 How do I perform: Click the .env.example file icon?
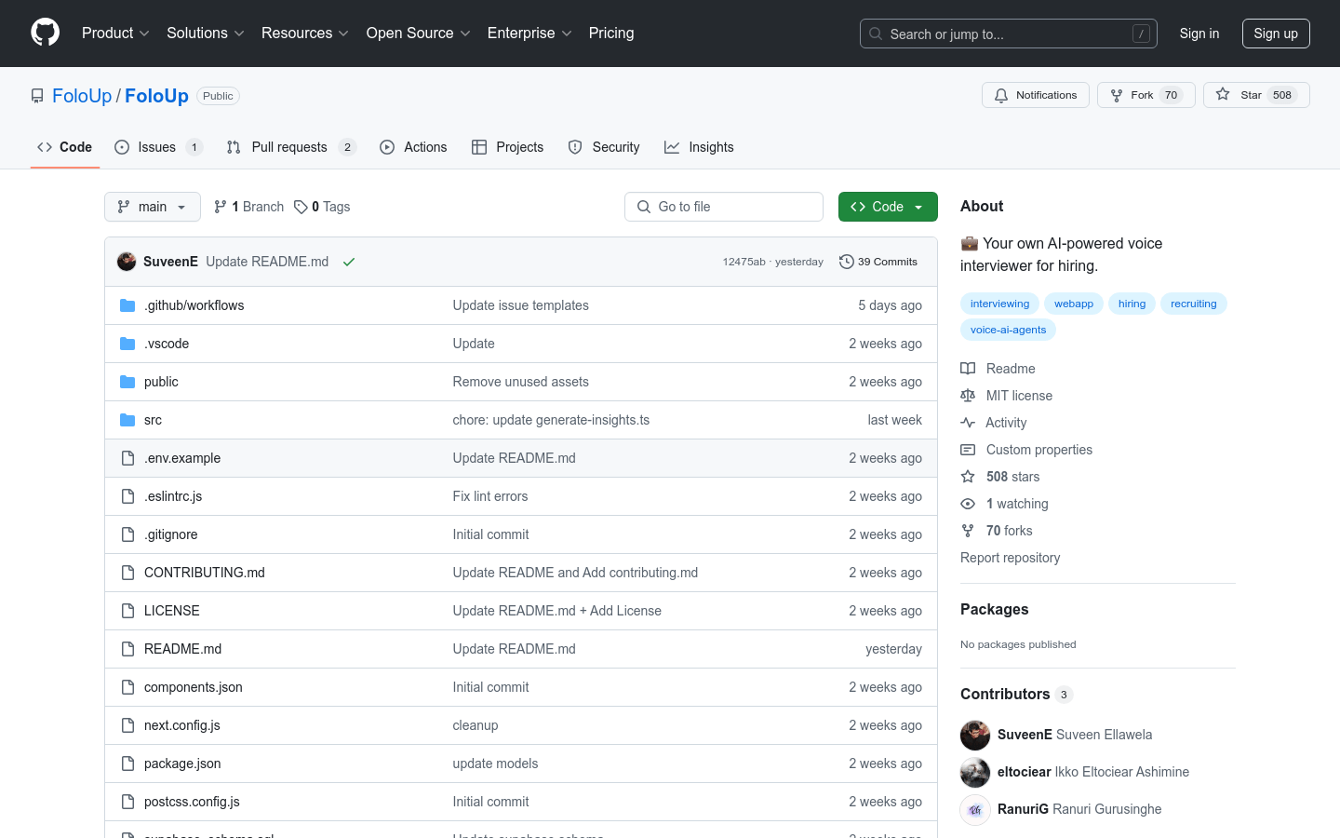pos(127,458)
